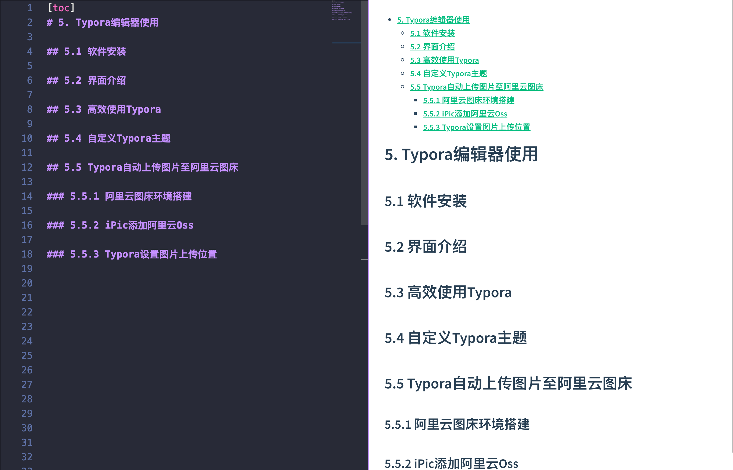Open TOC link 5.4 自定义Typora主题

[448, 74]
